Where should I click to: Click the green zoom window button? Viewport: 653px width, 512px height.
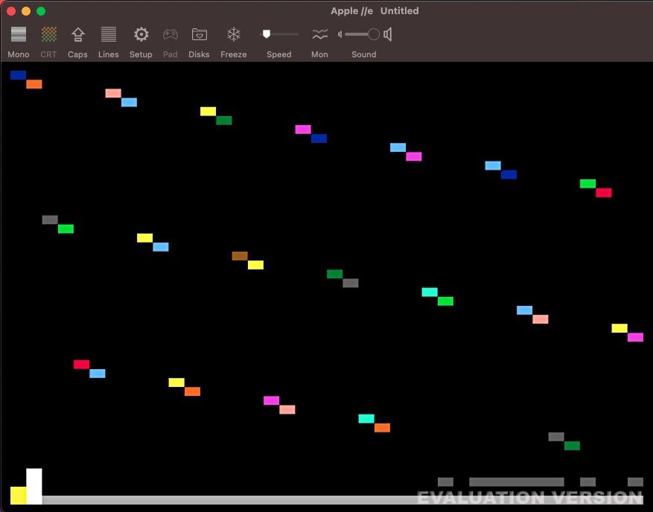tap(41, 11)
